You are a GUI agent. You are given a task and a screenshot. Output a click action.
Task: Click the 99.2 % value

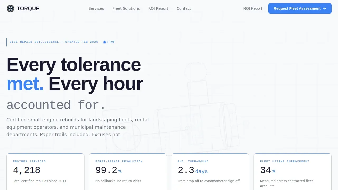[x=108, y=170]
